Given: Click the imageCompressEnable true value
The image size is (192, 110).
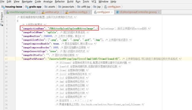Looking at the screenshot, I should pyautogui.click(x=56, y=44).
